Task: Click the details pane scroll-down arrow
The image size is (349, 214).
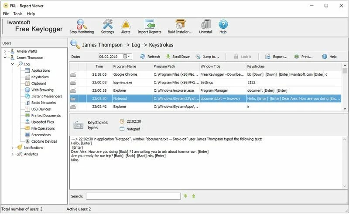Action: (345, 187)
